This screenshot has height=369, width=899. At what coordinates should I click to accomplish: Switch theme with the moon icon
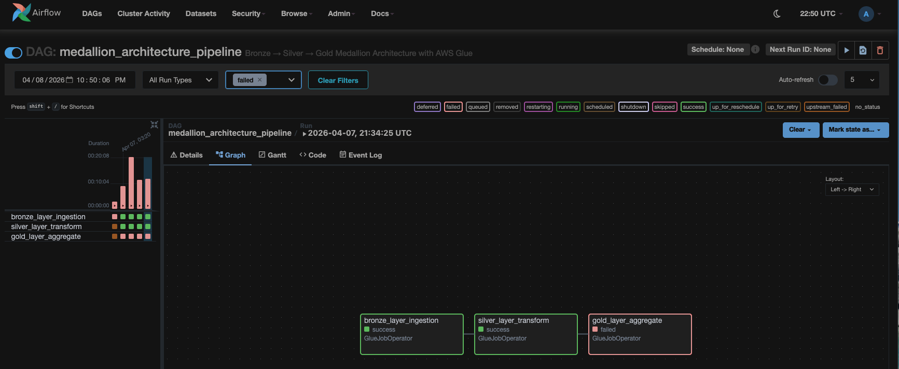[777, 13]
